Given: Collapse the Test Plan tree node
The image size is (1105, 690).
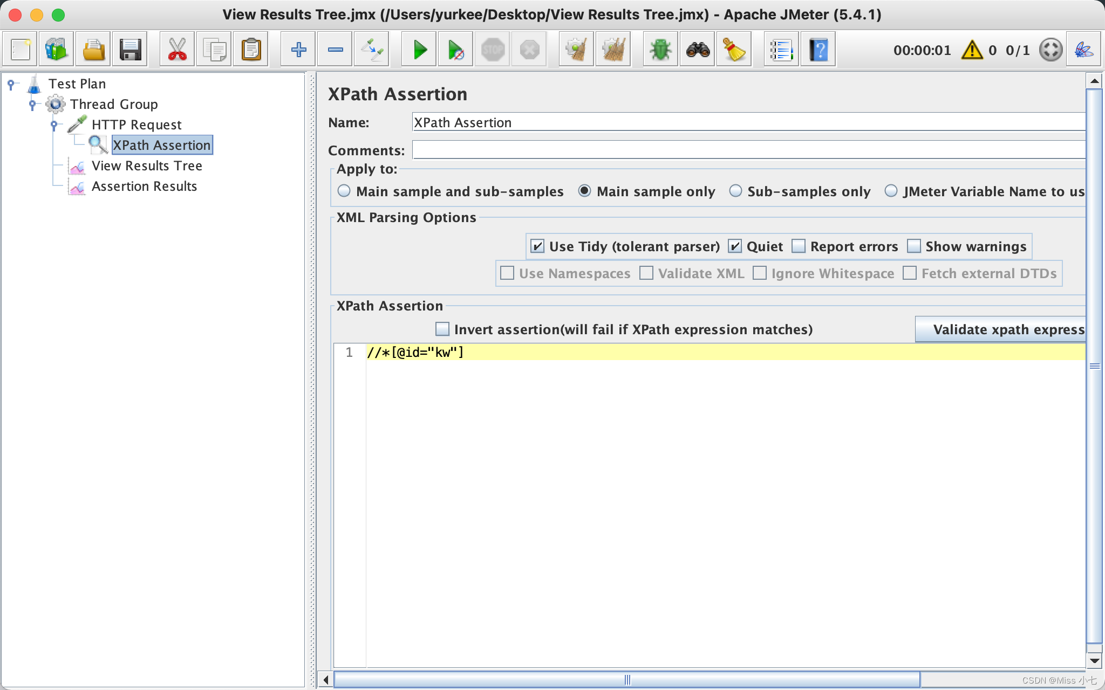Looking at the screenshot, I should pyautogui.click(x=11, y=84).
